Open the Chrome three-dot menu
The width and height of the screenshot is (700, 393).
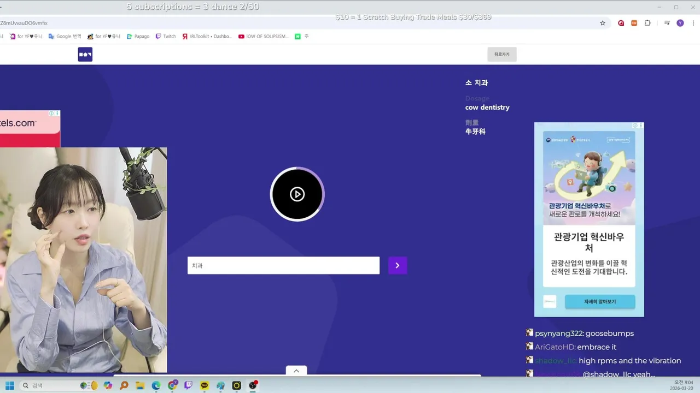click(692, 23)
